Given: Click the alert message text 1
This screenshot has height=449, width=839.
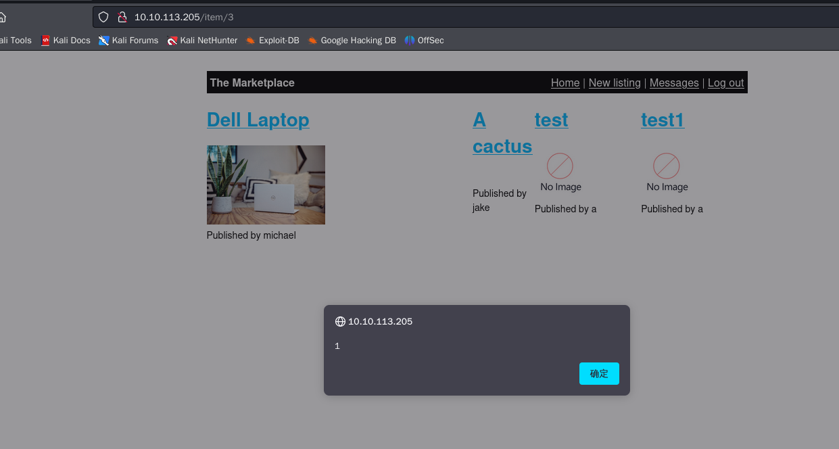Looking at the screenshot, I should (x=337, y=346).
